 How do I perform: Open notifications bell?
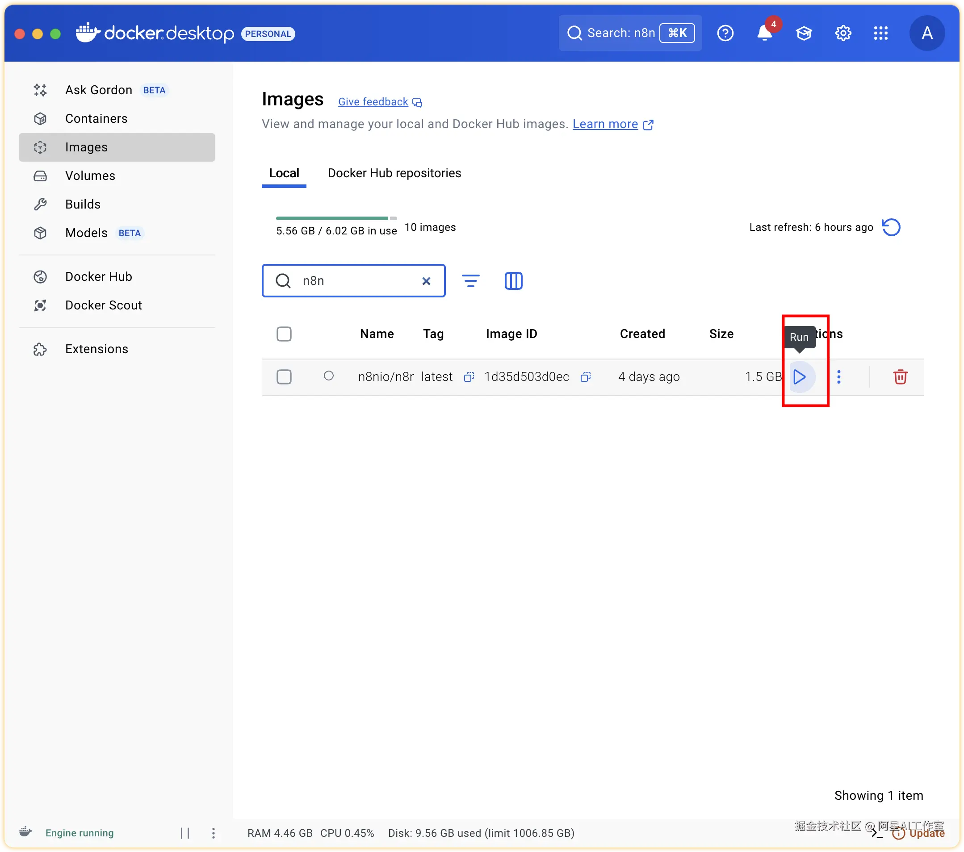coord(764,33)
